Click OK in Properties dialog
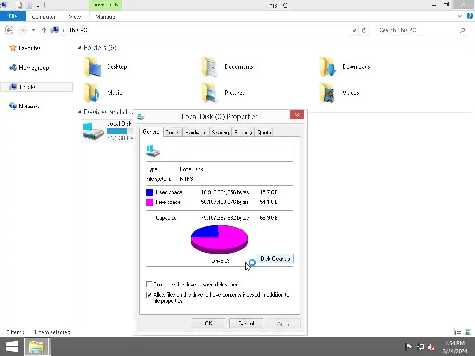Screen dimensions: 475x356 (x=208, y=323)
